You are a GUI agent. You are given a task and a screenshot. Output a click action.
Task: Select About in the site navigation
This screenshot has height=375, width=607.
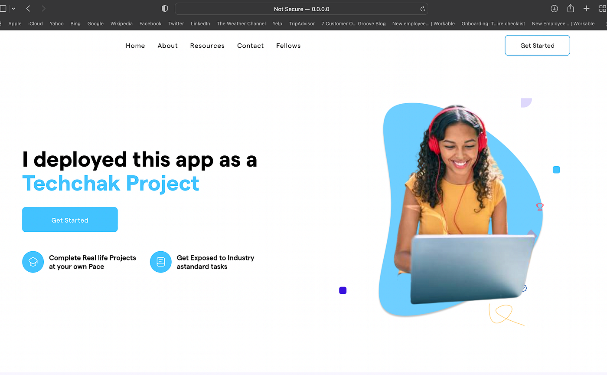pyautogui.click(x=168, y=46)
